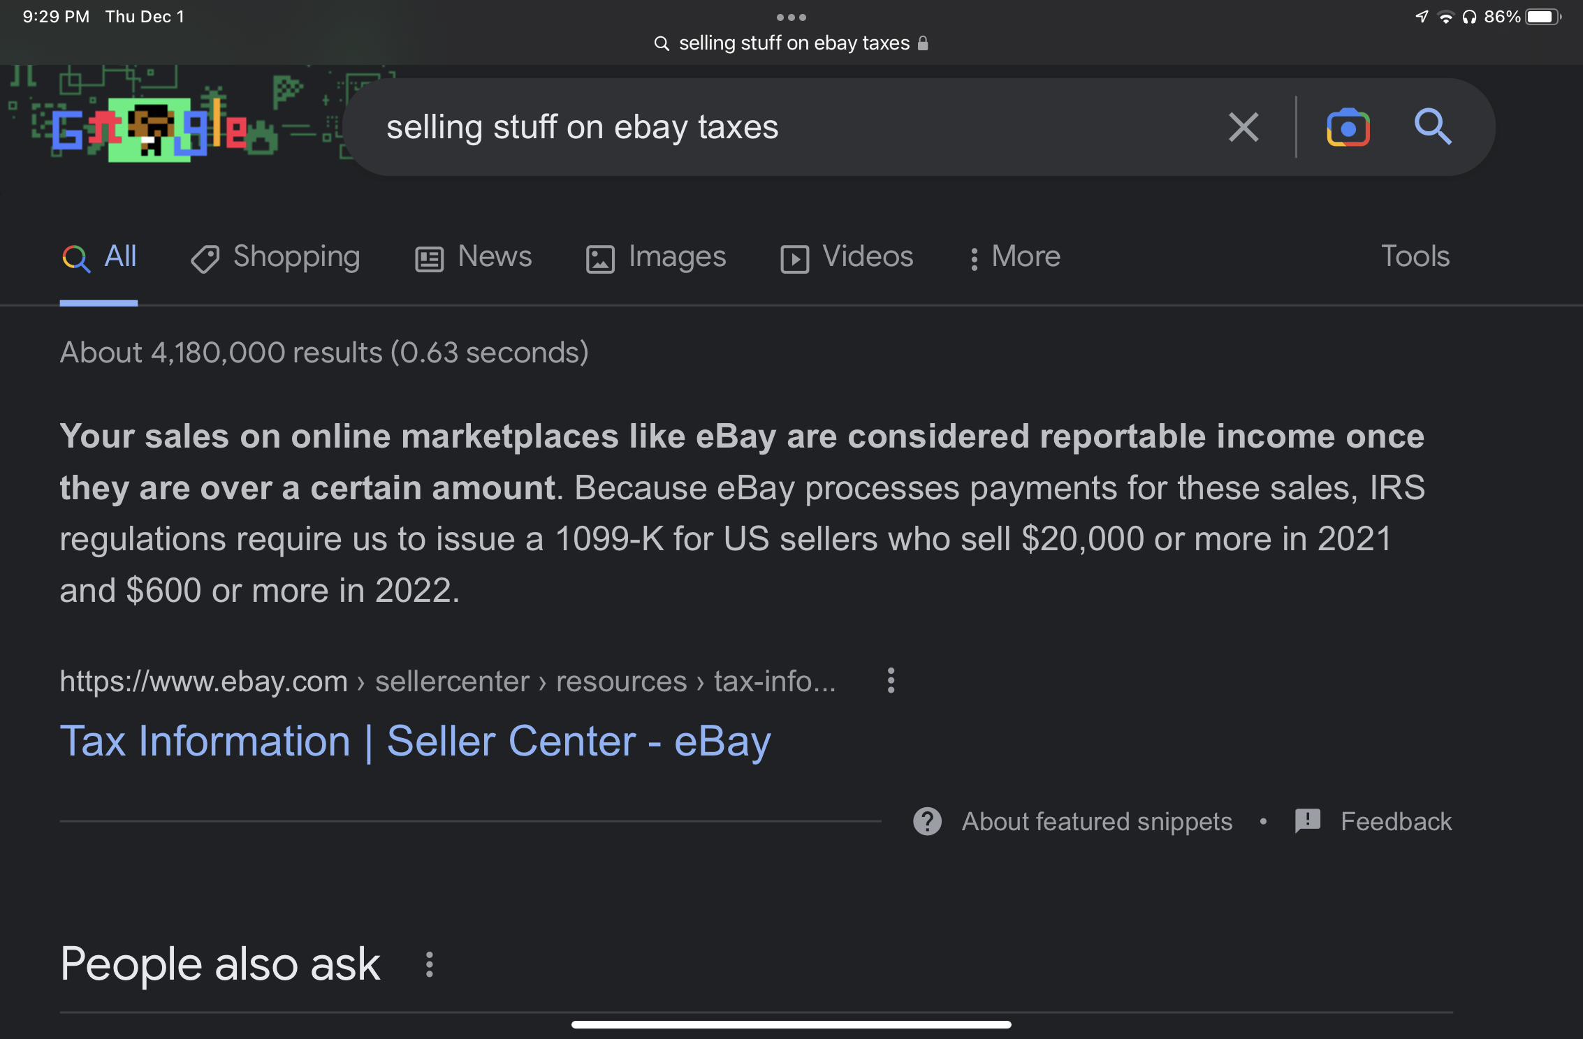The width and height of the screenshot is (1583, 1039).
Task: Clear the search box with the X icon
Action: (1243, 127)
